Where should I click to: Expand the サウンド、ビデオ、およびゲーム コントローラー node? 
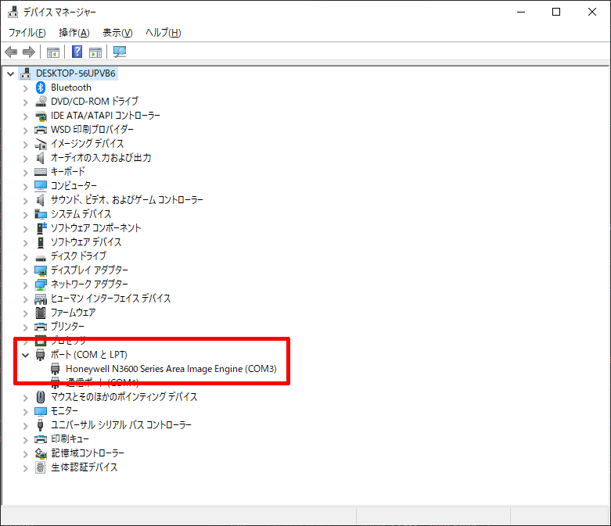pos(25,201)
